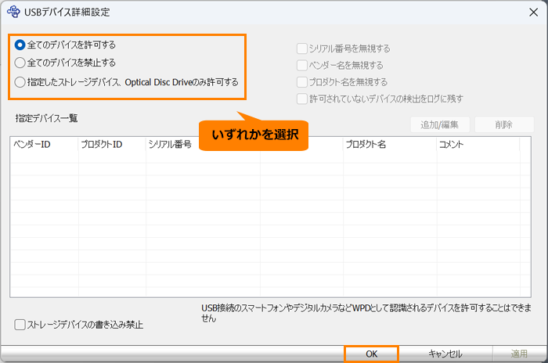Sort by ベンダーID column header

pos(44,144)
